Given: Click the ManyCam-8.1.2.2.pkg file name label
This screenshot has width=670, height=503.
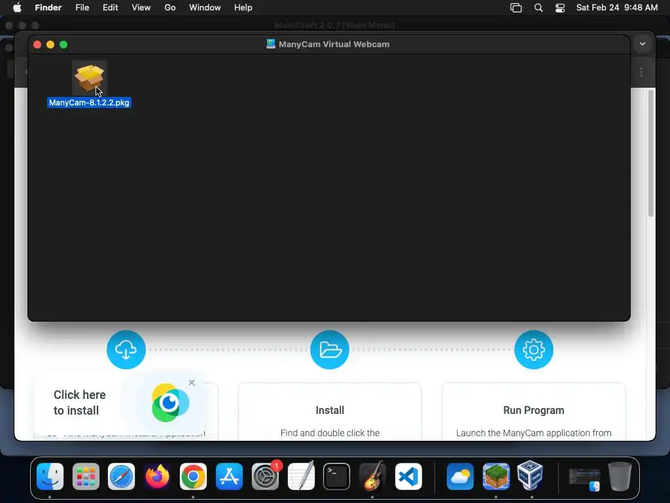Looking at the screenshot, I should click(x=89, y=103).
